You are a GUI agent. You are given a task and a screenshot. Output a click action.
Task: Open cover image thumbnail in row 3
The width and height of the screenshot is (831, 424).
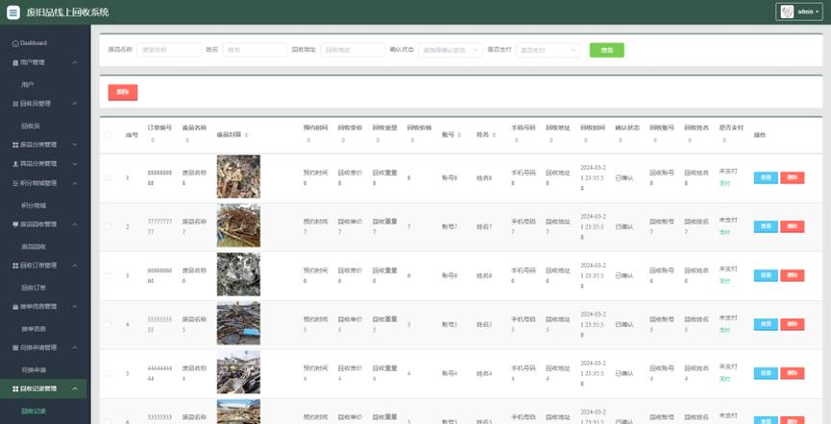[238, 274]
